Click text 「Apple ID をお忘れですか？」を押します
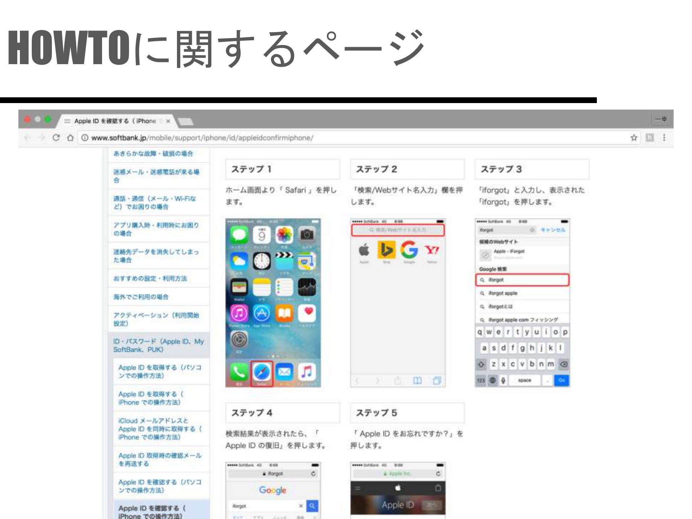 (x=407, y=439)
